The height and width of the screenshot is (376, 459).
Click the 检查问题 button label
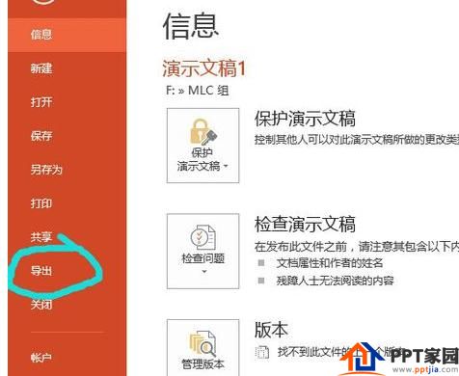pos(203,258)
